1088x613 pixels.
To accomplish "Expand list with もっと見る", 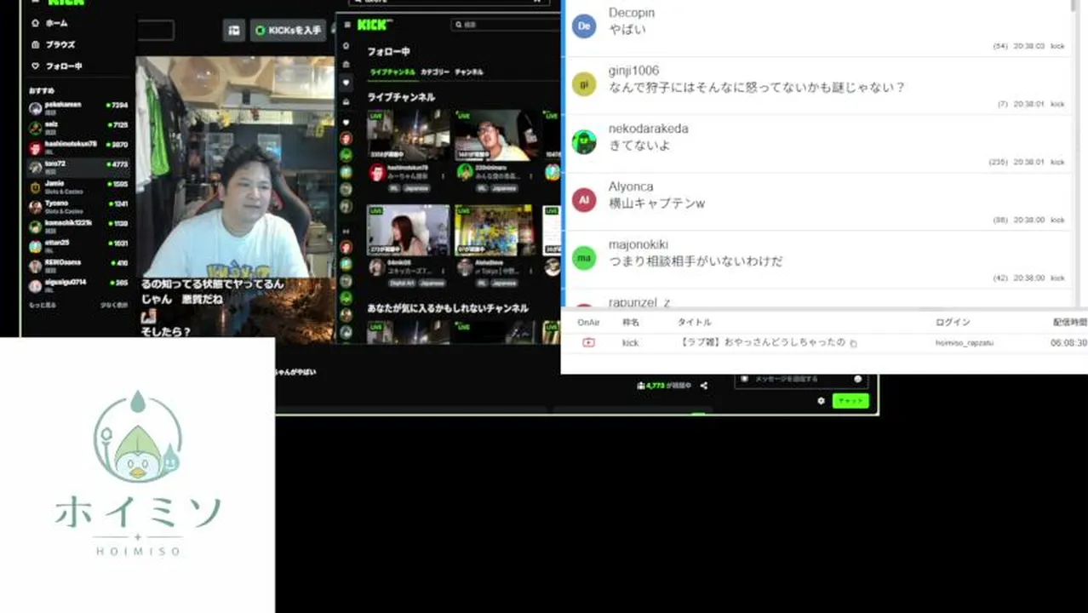I will tap(43, 304).
